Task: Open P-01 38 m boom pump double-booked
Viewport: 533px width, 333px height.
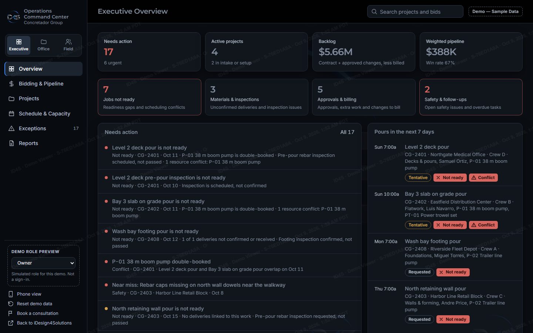Action: click(x=229, y=265)
